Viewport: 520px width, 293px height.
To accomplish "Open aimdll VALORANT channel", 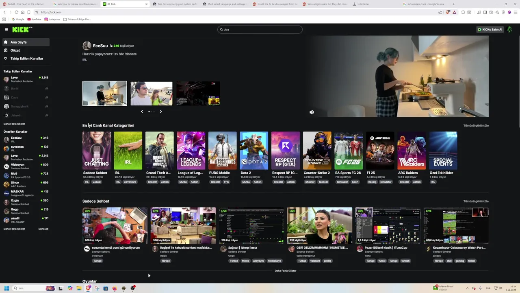I will click(25, 220).
